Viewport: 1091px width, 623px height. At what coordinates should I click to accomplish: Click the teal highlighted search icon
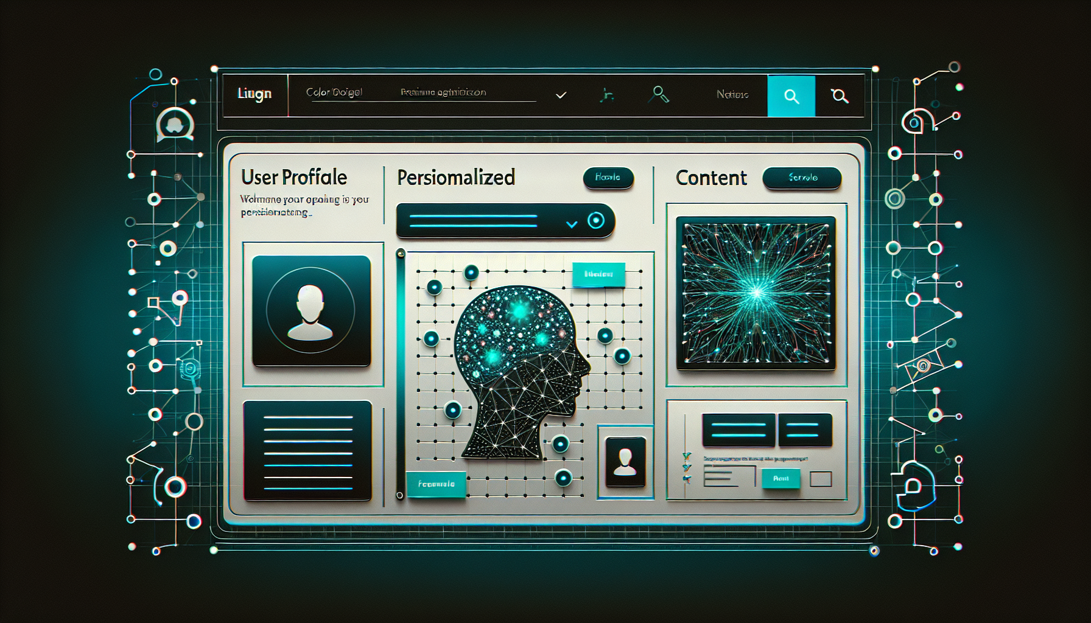pyautogui.click(x=791, y=96)
